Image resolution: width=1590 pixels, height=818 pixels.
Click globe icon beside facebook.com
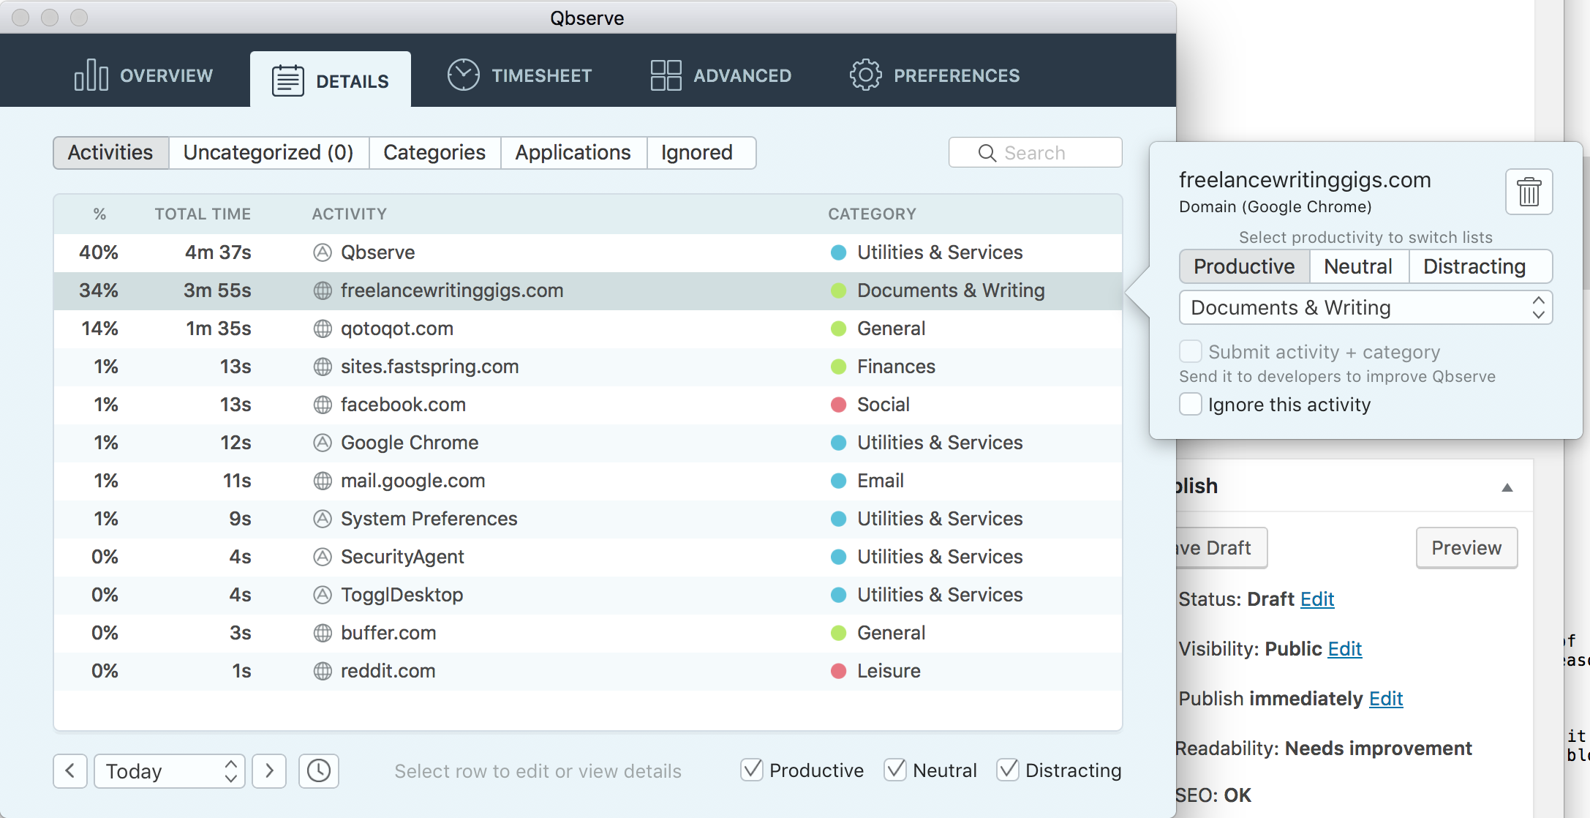click(323, 405)
